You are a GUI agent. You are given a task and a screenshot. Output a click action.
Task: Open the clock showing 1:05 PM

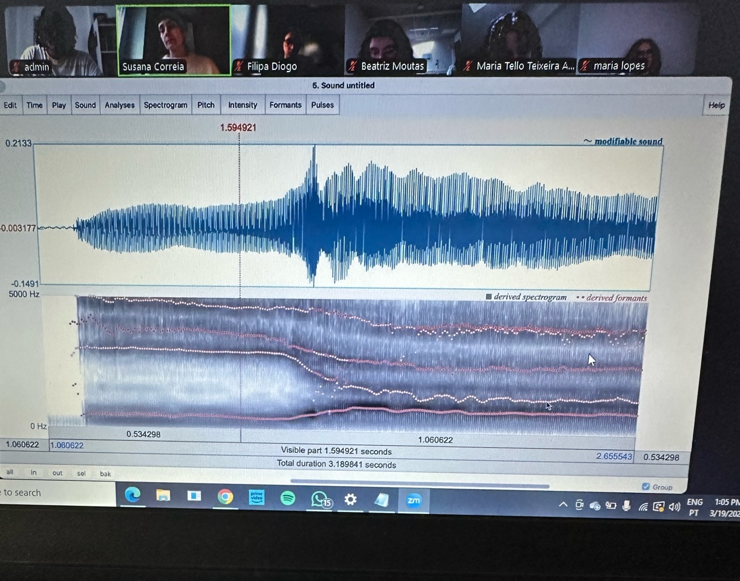(726, 507)
